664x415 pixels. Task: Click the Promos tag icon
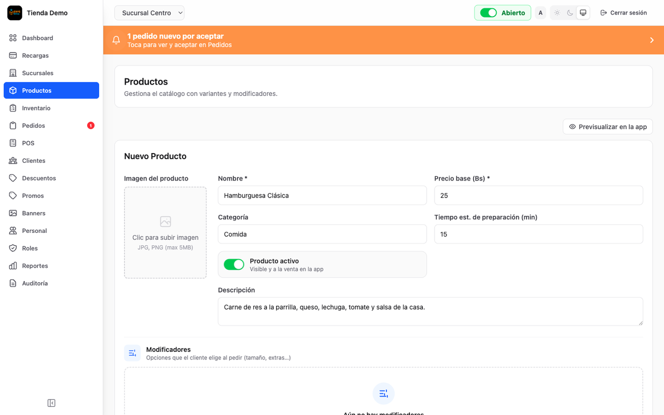tap(13, 196)
